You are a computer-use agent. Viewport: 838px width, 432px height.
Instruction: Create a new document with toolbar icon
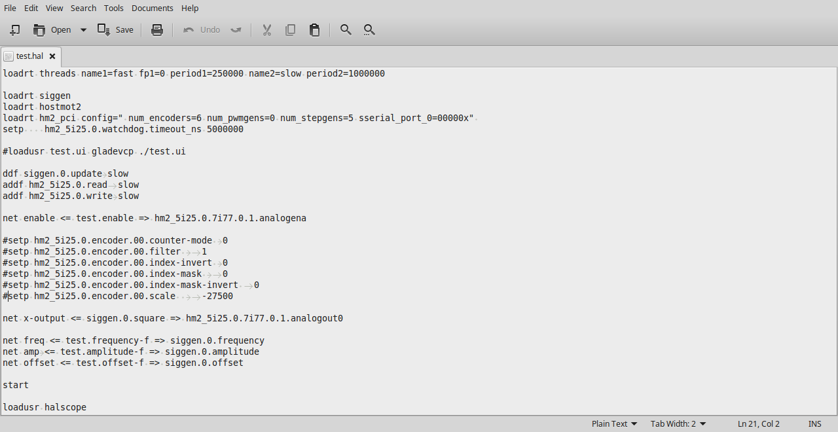point(14,29)
